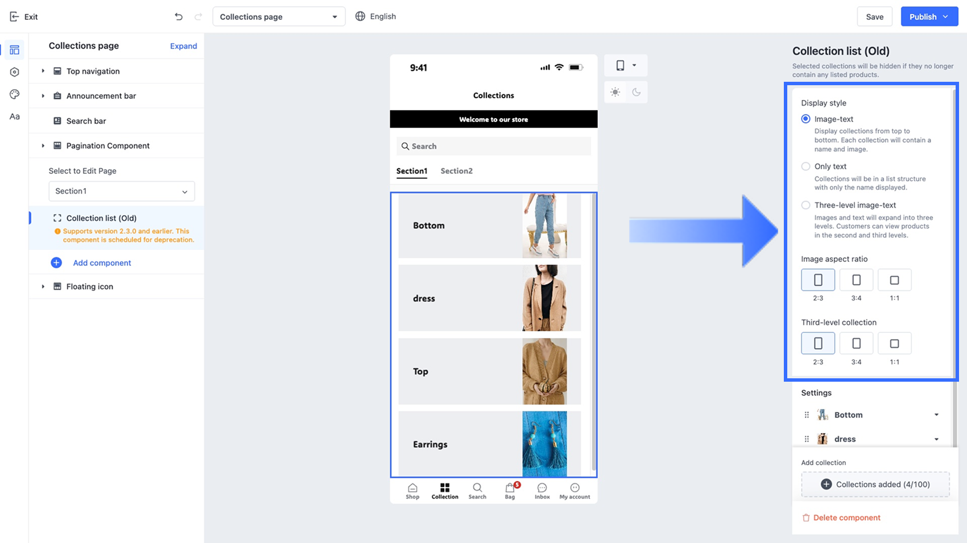This screenshot has height=543, width=967.
Task: Expand the Top navigation tree item
Action: (43, 71)
